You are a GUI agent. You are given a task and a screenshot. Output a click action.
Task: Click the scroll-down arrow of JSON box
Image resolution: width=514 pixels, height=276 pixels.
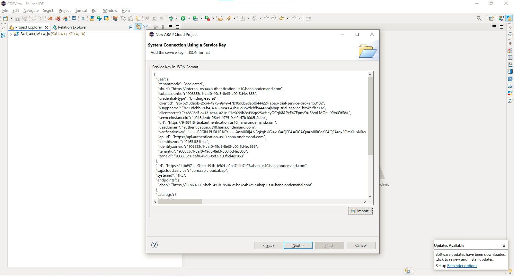[370, 197]
